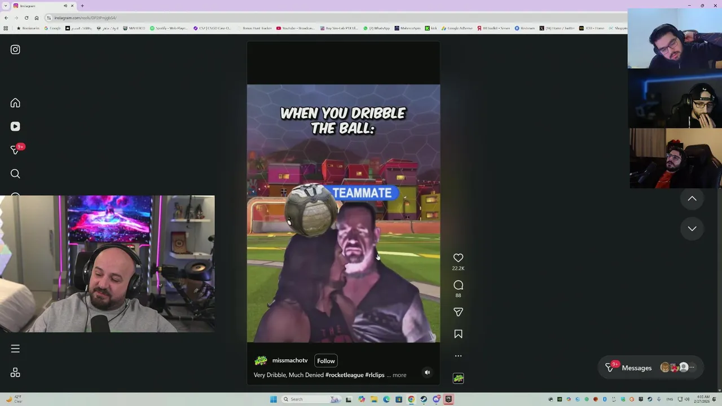
Task: Open the YouTube - Broadcast bookmark
Action: [x=295, y=28]
